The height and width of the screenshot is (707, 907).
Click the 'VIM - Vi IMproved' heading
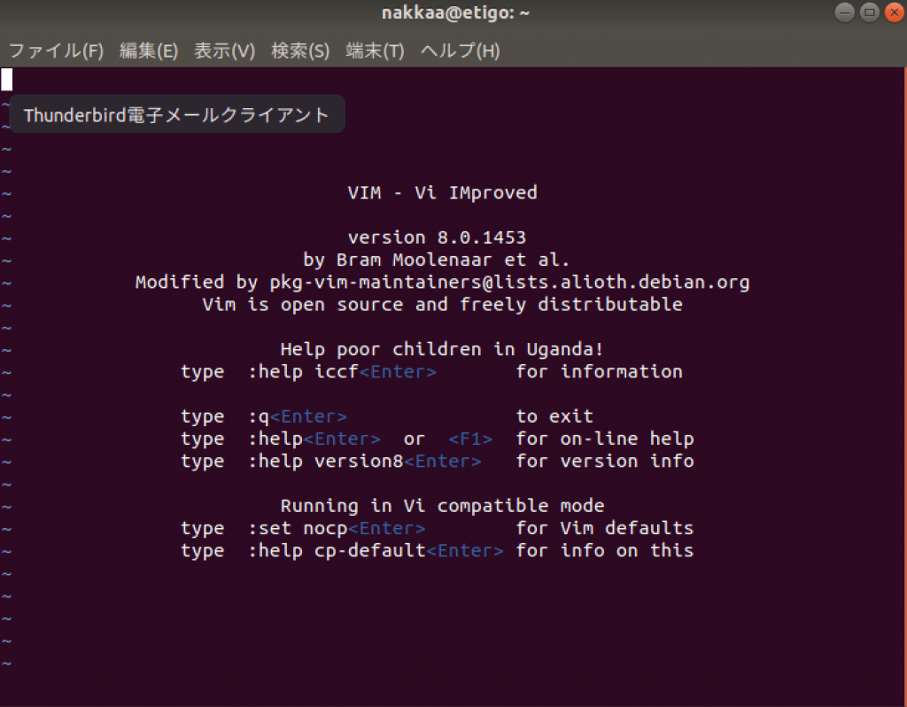[442, 192]
